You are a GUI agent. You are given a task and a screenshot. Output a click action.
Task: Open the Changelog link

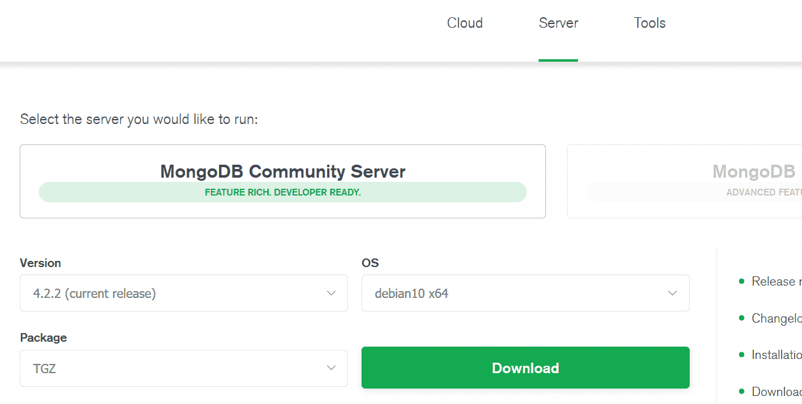click(776, 318)
